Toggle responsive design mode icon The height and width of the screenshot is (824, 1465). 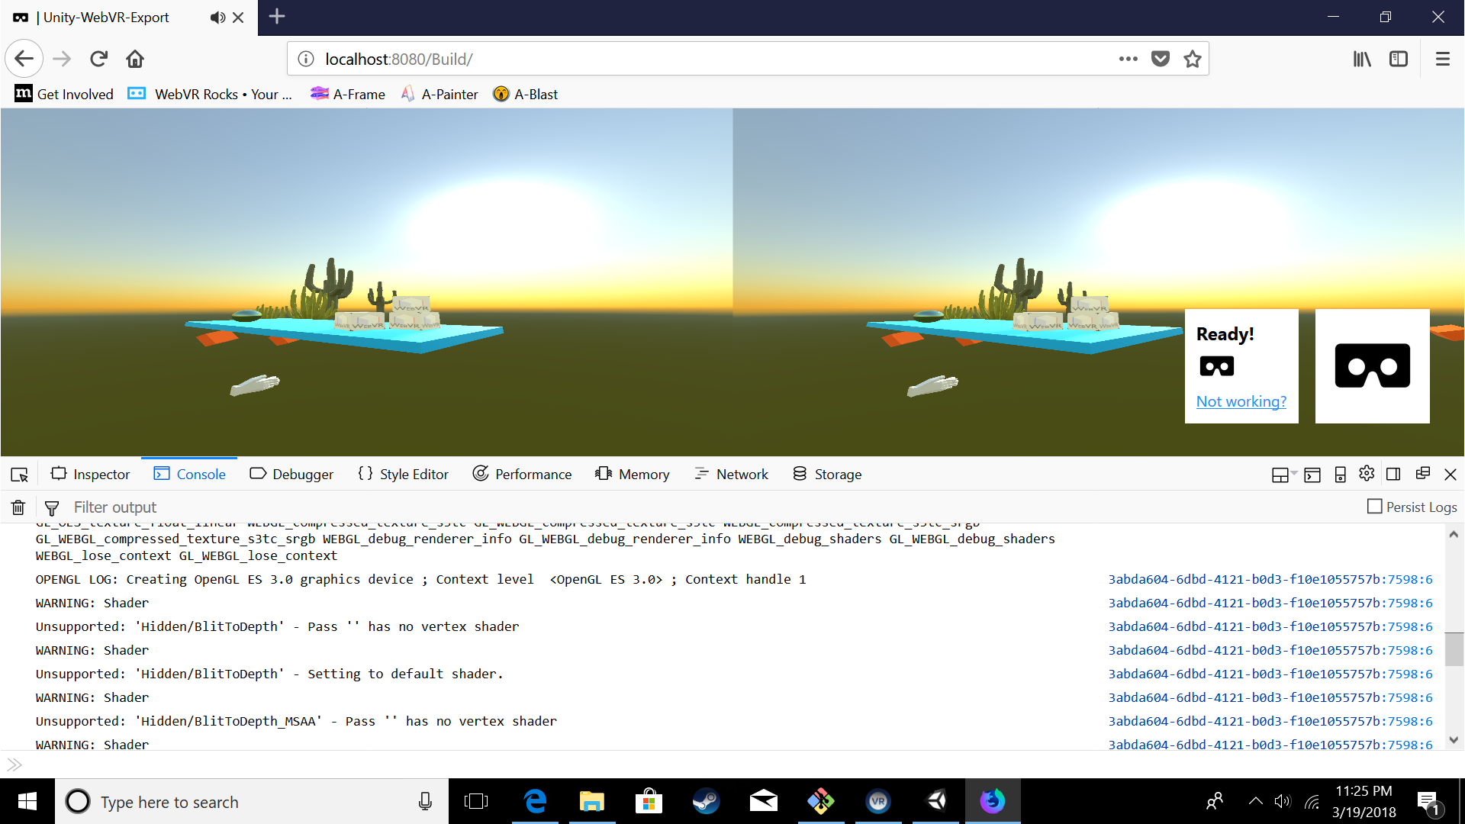coord(1341,474)
